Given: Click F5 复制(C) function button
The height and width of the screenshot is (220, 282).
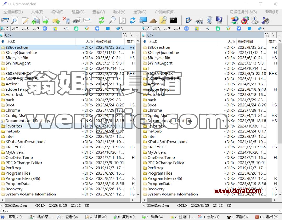Looking at the screenshot, I should [x=124, y=217].
